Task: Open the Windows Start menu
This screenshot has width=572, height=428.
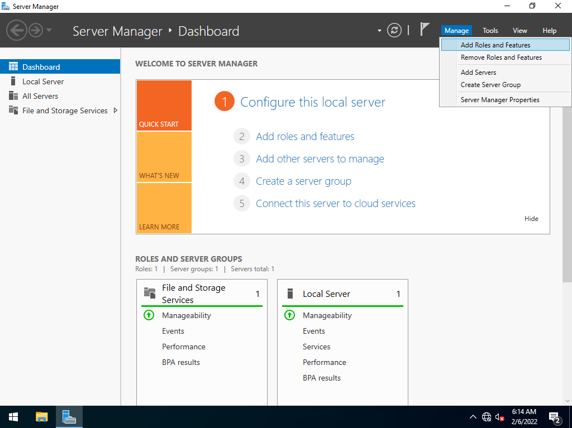Action: click(x=13, y=417)
